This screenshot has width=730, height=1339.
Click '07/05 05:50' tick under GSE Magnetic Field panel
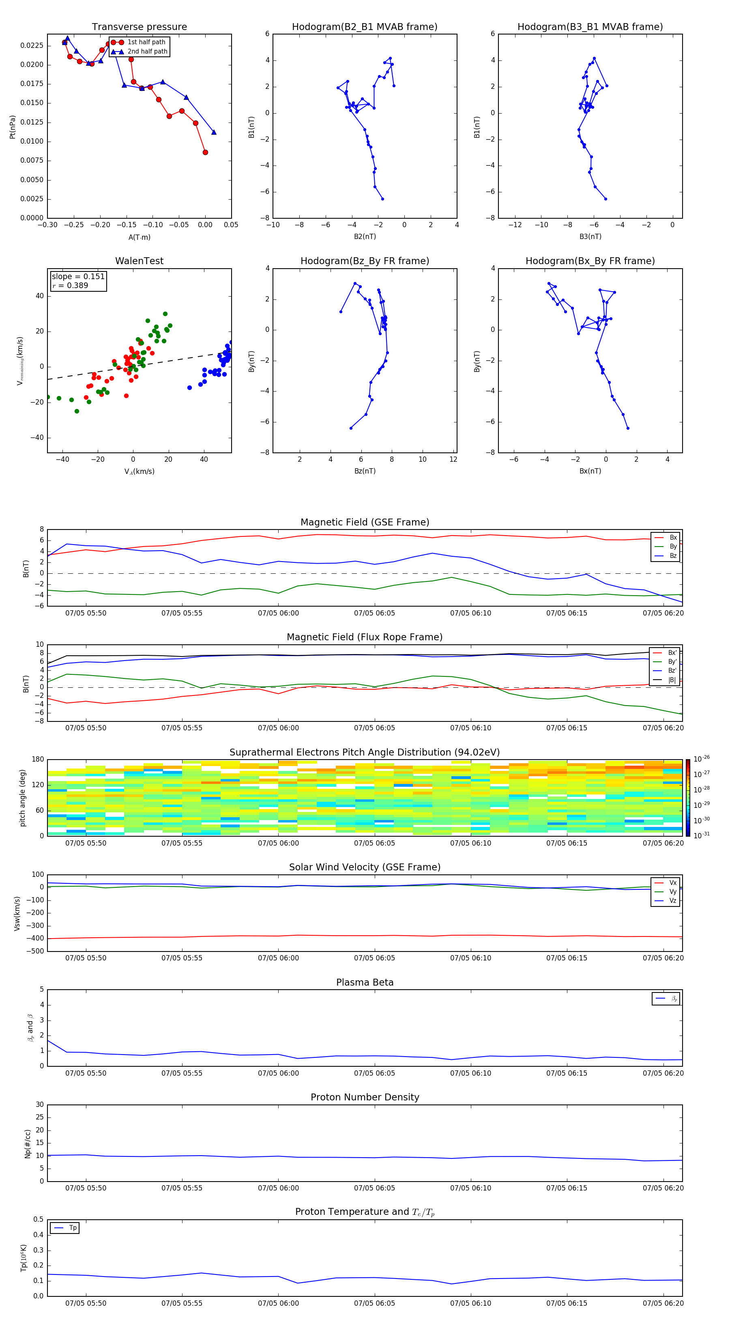[86, 614]
